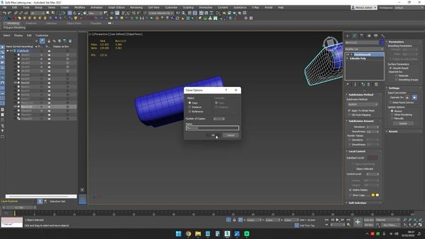The image size is (425, 239).
Task: Open the Subdivision Method NURMS dropdown
Action: [x=363, y=104]
